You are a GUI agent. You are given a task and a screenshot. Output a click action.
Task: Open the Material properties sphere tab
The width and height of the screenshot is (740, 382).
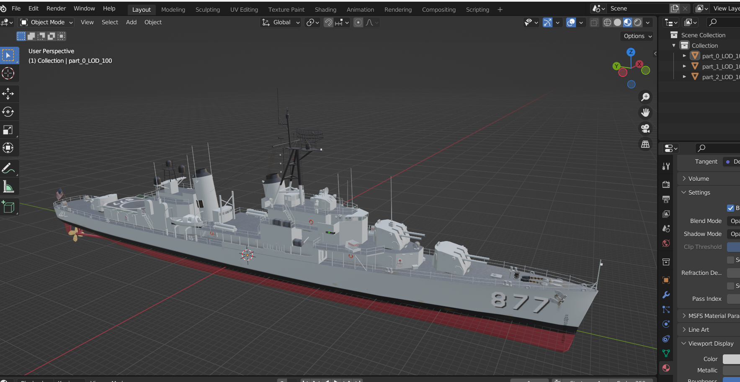(x=666, y=368)
